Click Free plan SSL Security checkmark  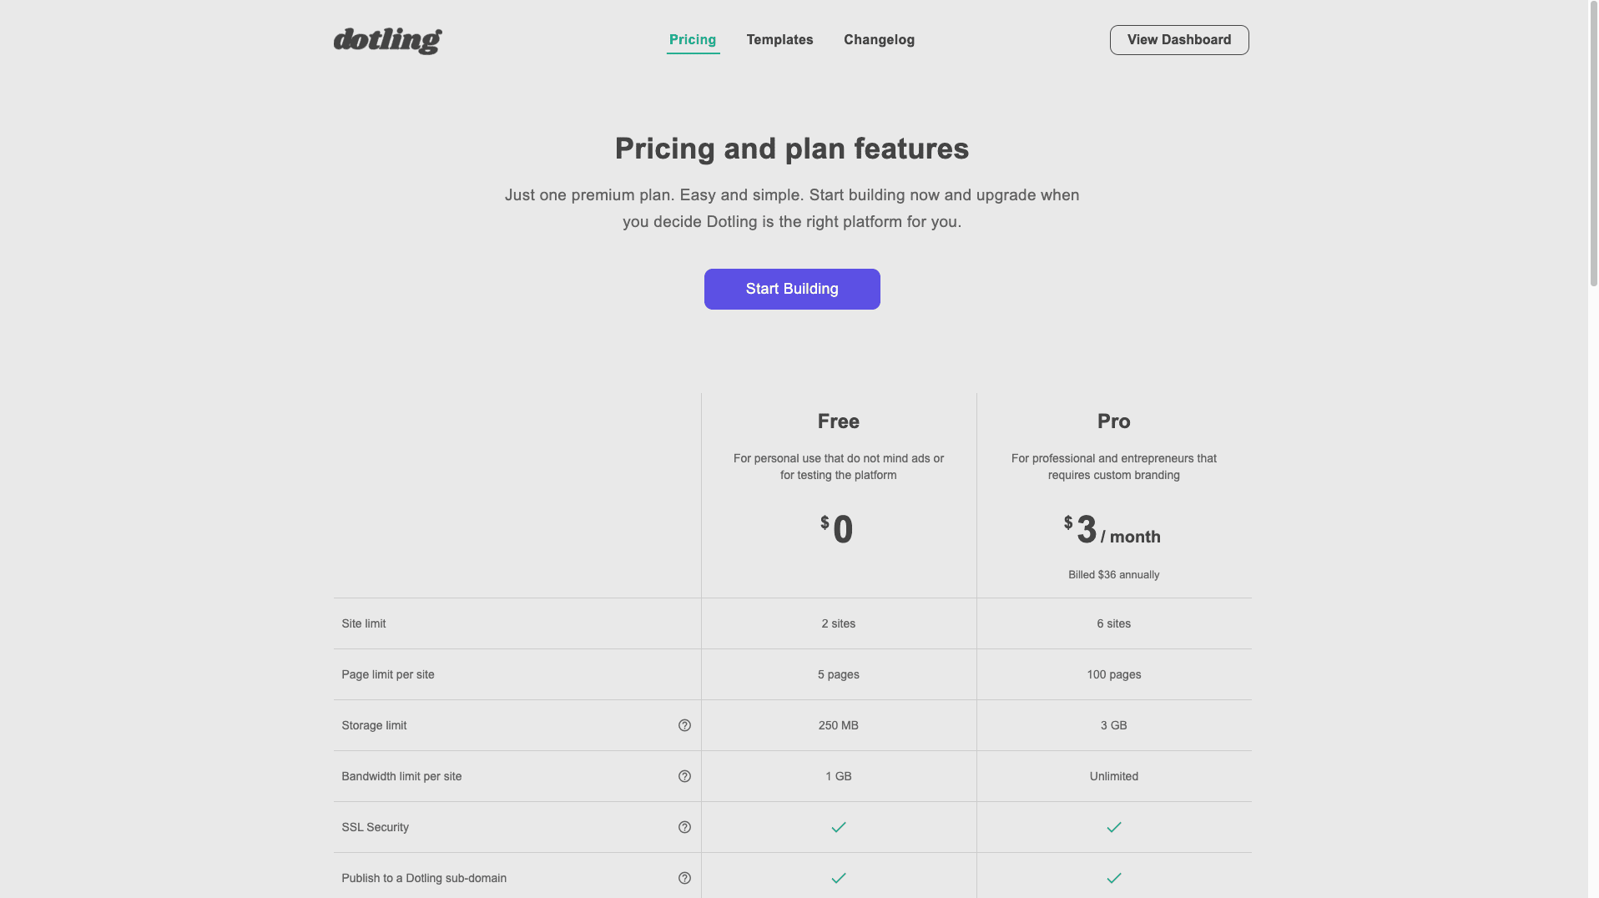[x=838, y=827]
